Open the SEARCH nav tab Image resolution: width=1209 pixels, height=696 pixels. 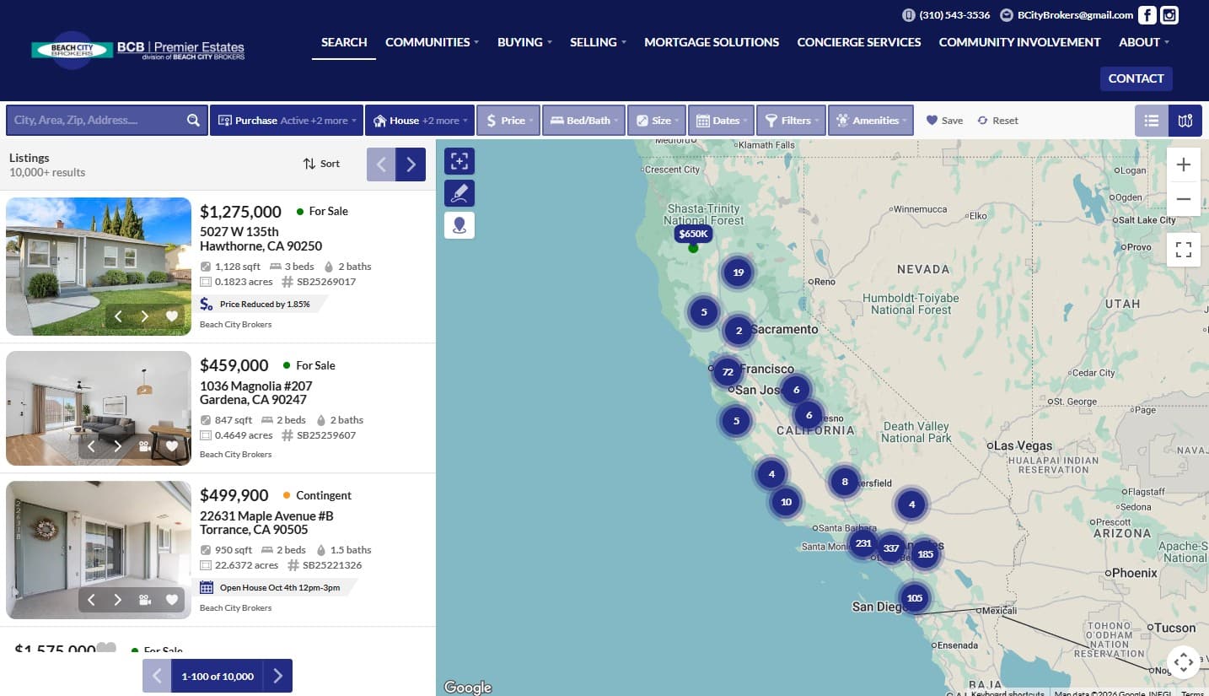tap(344, 42)
